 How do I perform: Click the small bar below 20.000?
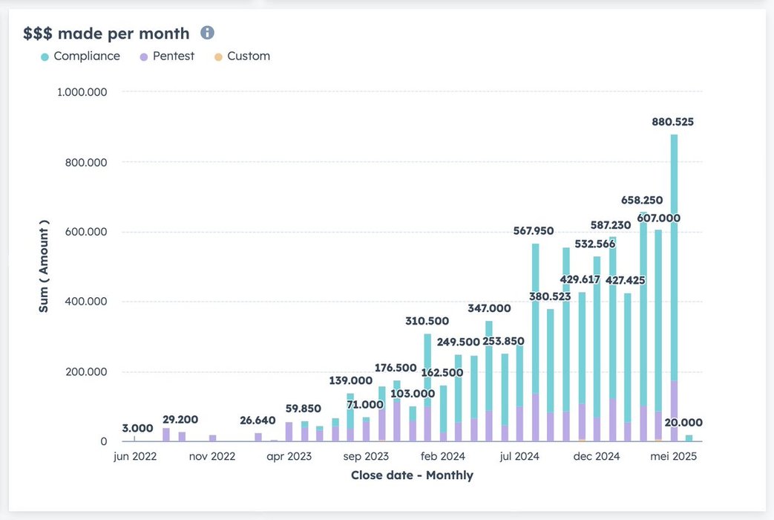pos(689,438)
